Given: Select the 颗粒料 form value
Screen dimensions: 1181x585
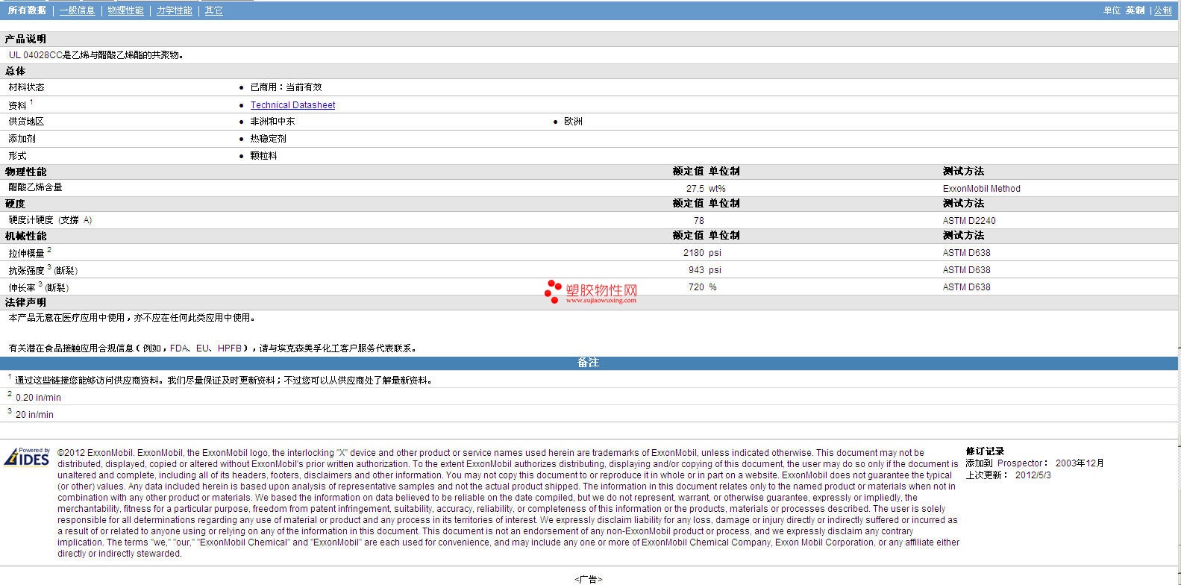Looking at the screenshot, I should [x=263, y=156].
